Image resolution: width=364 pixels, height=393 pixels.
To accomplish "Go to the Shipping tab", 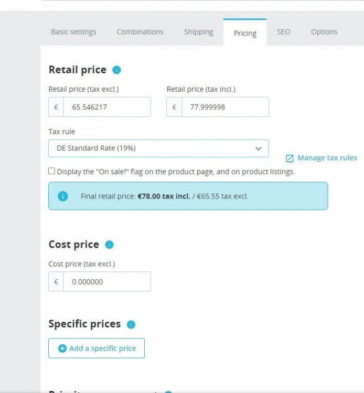I will (x=198, y=32).
